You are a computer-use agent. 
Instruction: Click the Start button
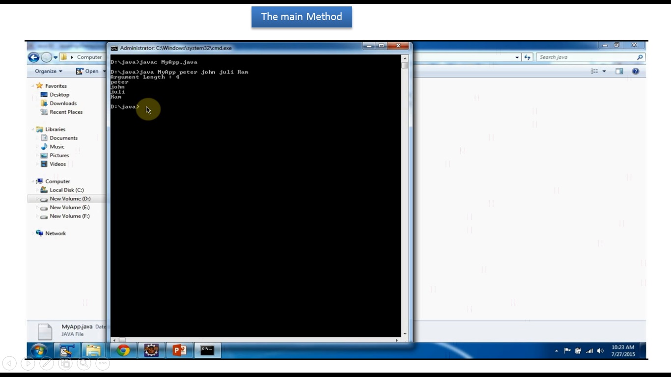coord(38,350)
